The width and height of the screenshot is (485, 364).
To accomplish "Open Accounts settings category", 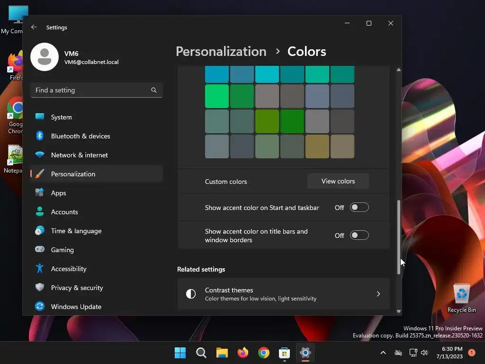I will coord(97,212).
